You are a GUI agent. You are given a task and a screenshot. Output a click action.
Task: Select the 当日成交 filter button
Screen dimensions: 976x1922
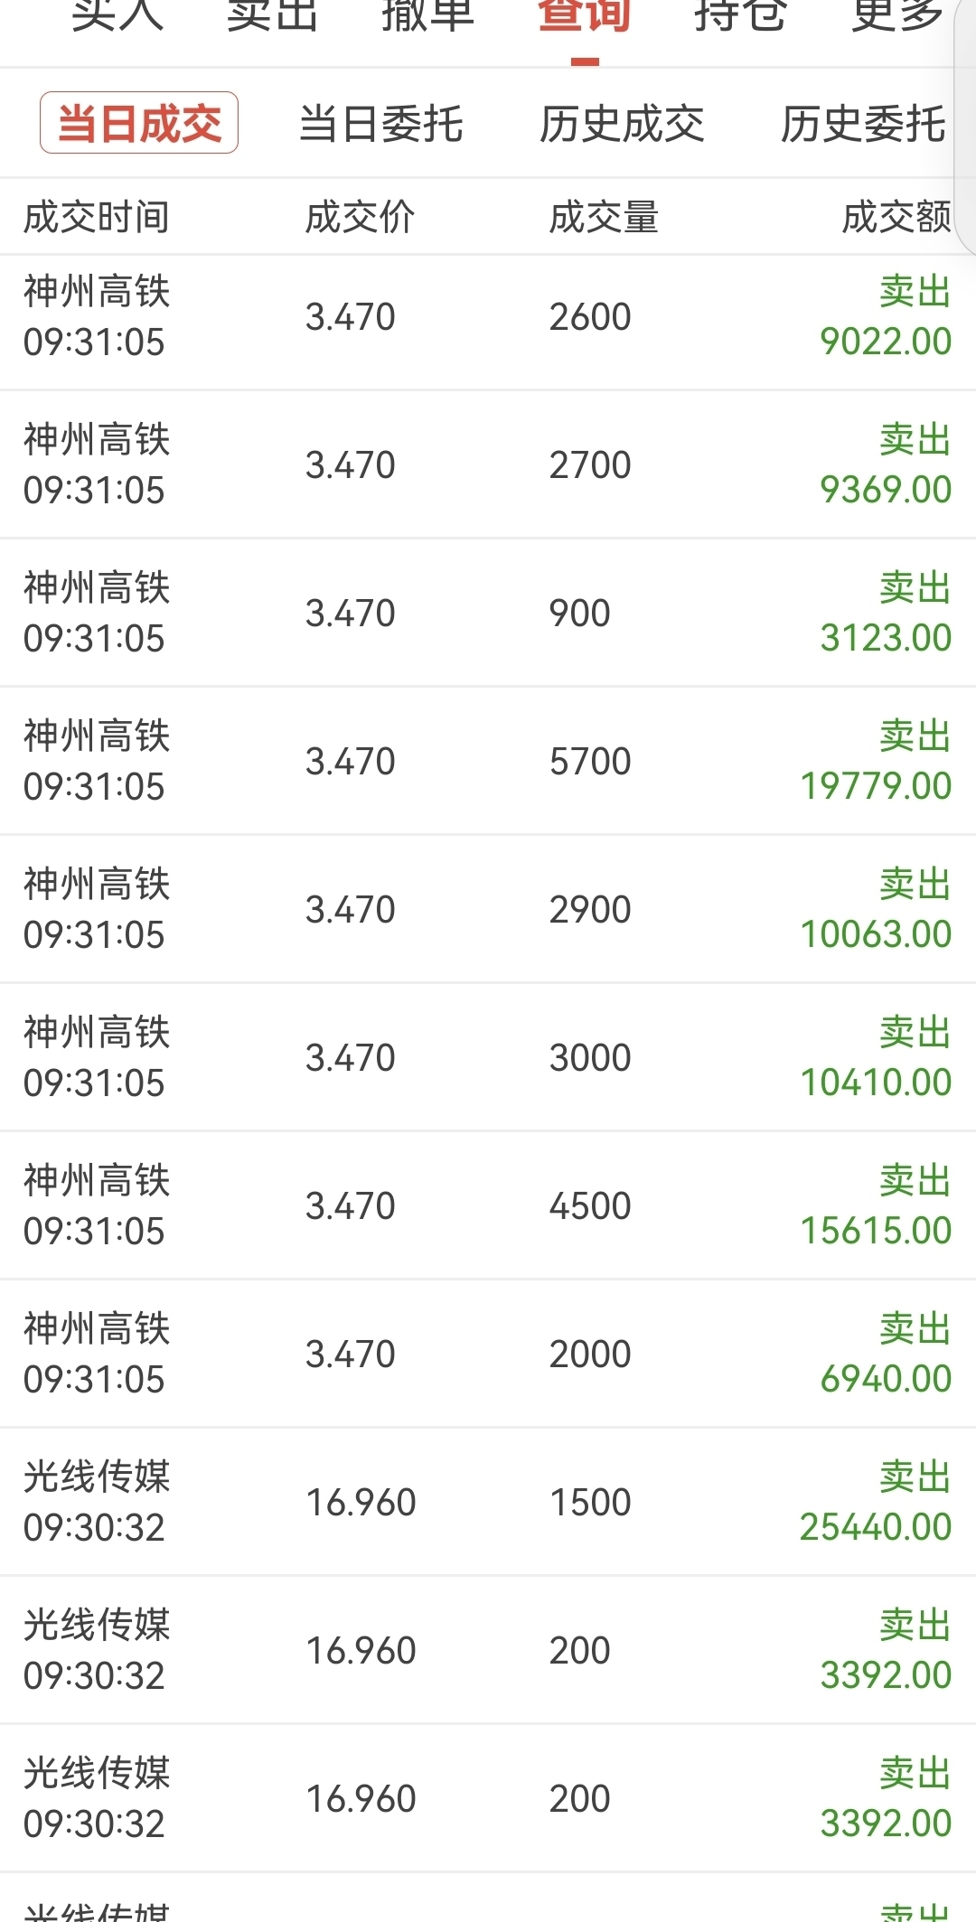[139, 123]
